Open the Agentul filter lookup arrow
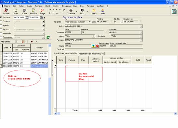This screenshot has height=128, width=178. (x=43, y=26)
